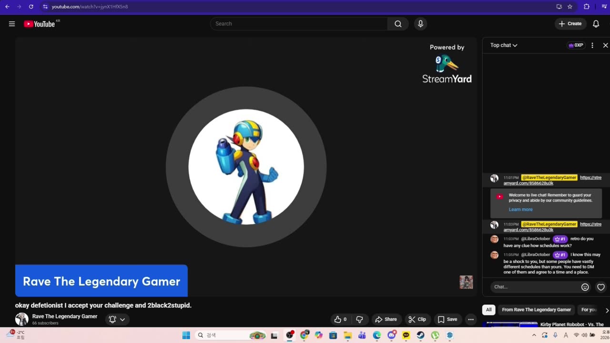
Task: Click the MegaMan avatar in the video player
Action: pos(246,167)
